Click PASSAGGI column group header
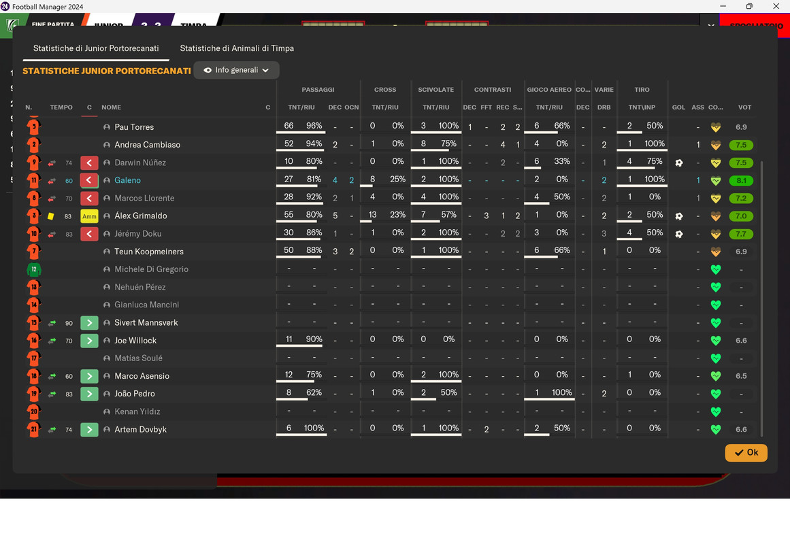Image resolution: width=790 pixels, height=544 pixels. point(318,90)
